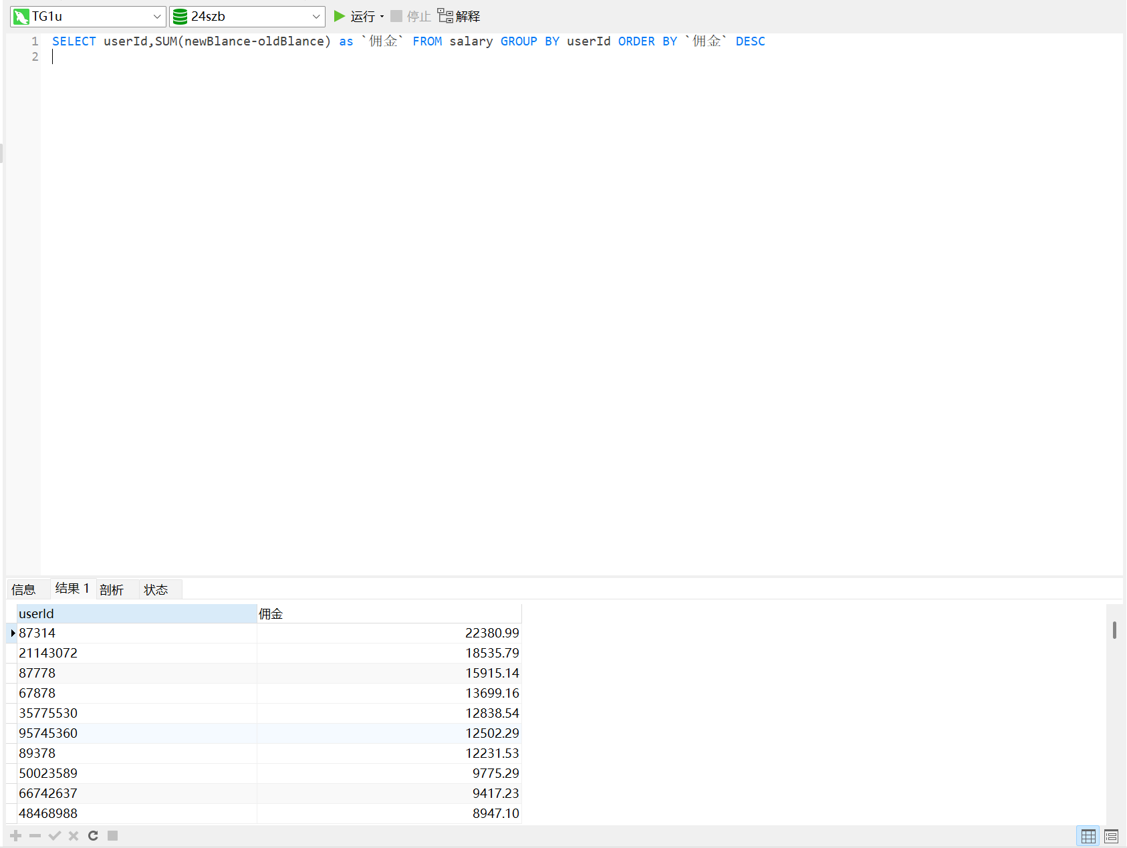Click the Explain query plan icon
1127x848 pixels.
pos(445,16)
